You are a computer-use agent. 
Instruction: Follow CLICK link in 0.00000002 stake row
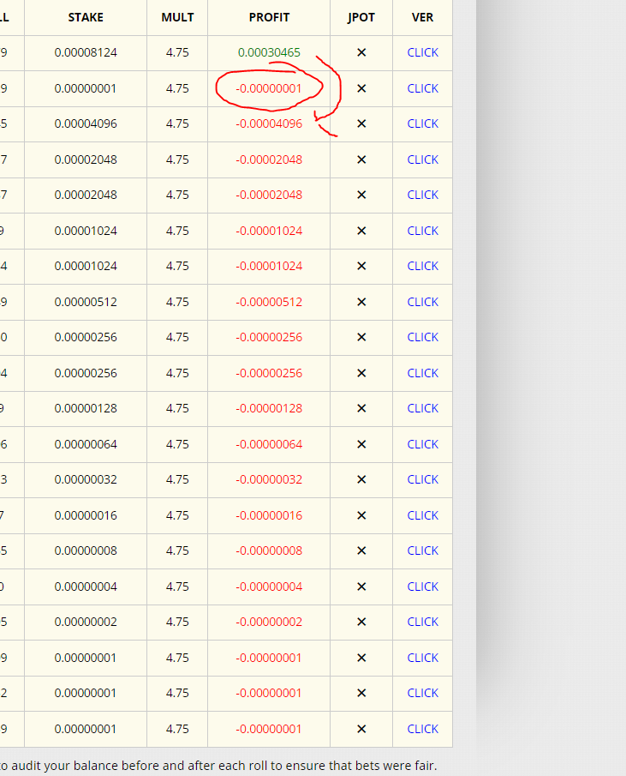coord(422,622)
